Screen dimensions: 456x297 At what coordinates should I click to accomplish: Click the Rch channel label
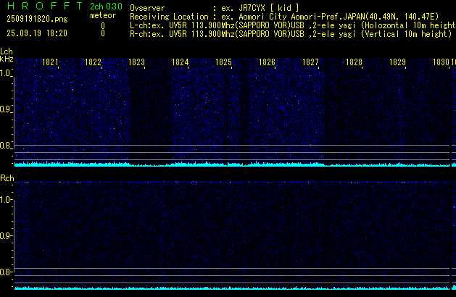click(x=7, y=177)
